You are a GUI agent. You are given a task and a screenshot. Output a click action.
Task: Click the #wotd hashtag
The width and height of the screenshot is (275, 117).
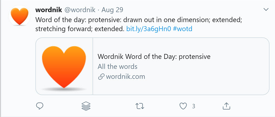[x=182, y=29]
